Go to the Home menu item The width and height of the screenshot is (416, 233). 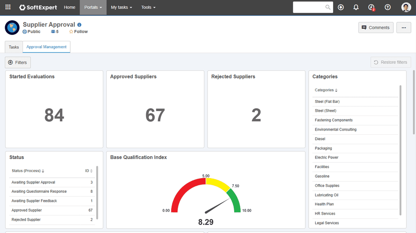(x=70, y=7)
